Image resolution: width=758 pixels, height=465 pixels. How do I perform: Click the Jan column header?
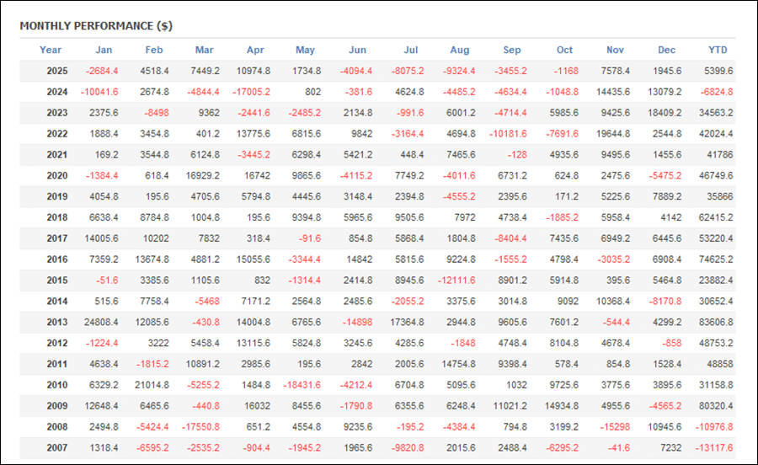(104, 50)
